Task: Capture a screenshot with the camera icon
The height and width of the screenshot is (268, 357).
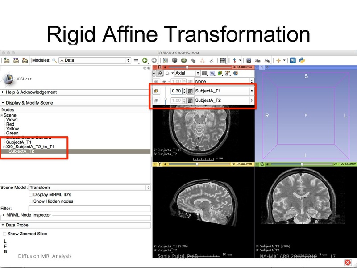Action: (249, 59)
